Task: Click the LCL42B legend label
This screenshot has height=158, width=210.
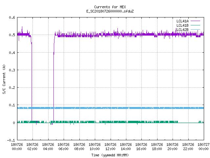Action: (182, 30)
